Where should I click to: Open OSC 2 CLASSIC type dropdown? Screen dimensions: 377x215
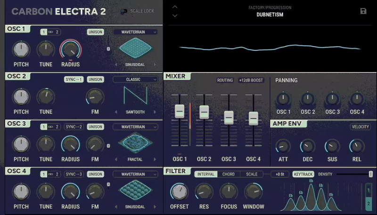[x=135, y=80]
